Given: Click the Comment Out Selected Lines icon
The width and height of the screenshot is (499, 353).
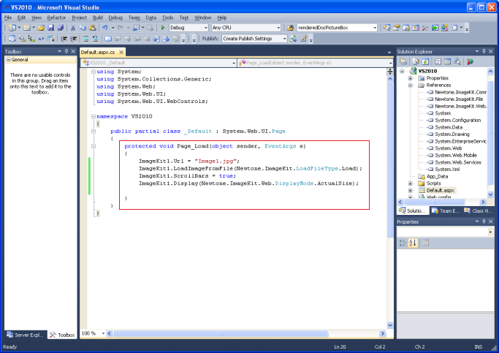Looking at the screenshot, I should tap(85, 39).
